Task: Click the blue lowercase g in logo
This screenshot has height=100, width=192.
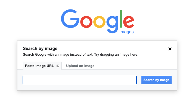Action: pos(112,24)
